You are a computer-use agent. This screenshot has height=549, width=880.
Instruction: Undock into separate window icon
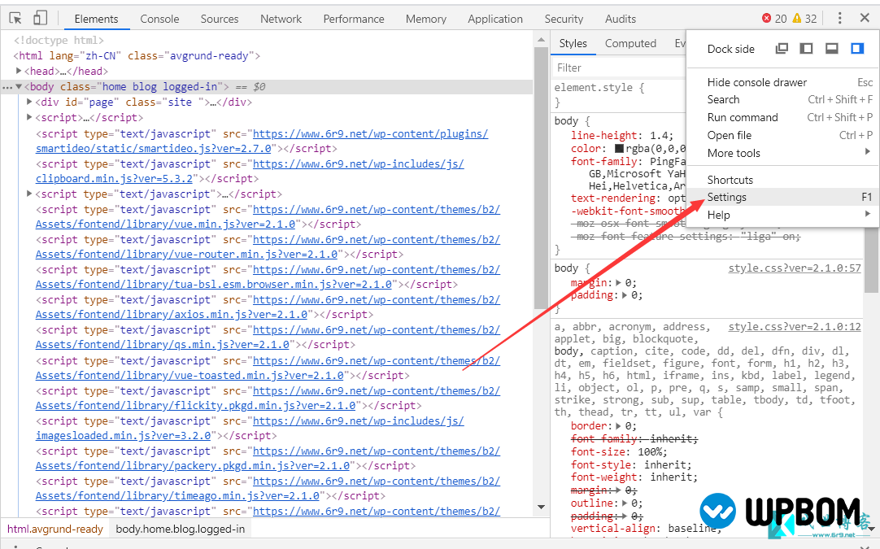pyautogui.click(x=782, y=48)
